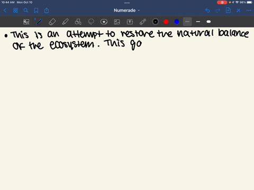254x190 pixels.
Task: Select the Shapes tool
Action: point(78,22)
